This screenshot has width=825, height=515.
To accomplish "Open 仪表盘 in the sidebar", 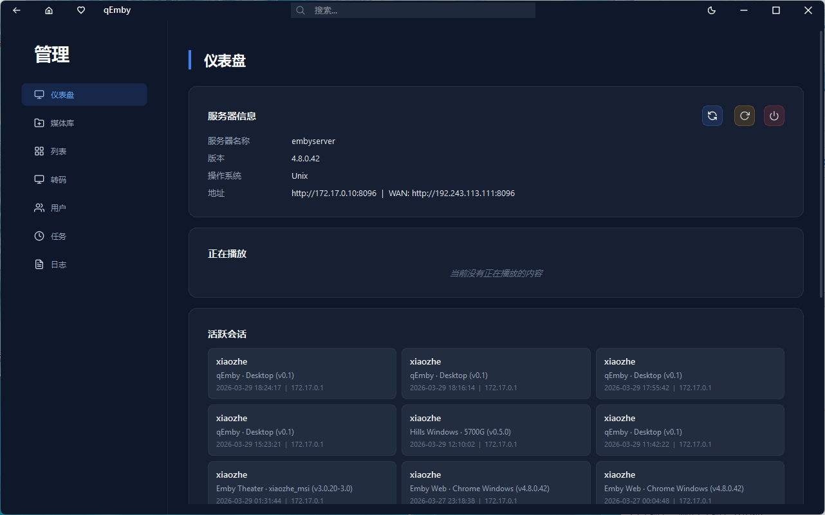I will click(x=84, y=95).
